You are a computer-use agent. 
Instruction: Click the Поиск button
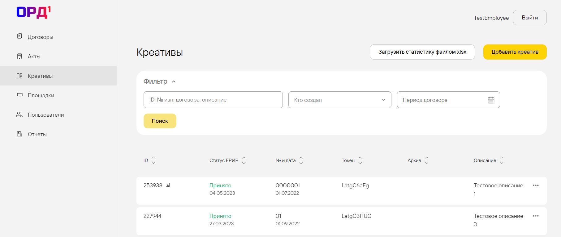click(160, 121)
